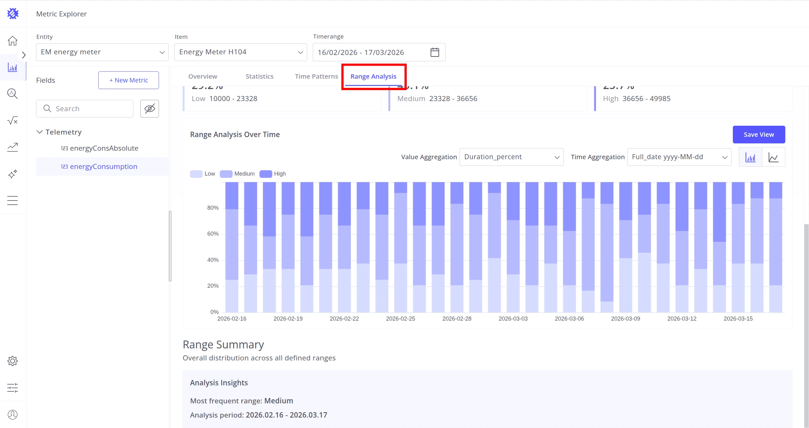Click the fields panel scrollbar

coord(170,246)
